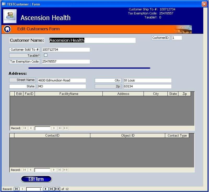The image size is (209, 192).
Task: Click the FacilityName column header
Action: coord(69,94)
